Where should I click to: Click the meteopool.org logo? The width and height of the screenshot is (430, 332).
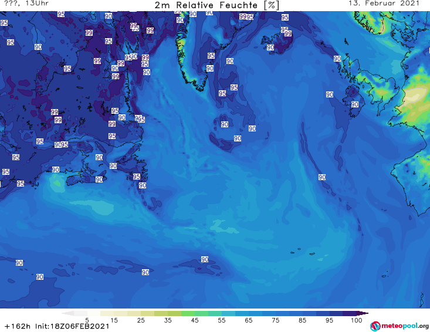tap(399, 326)
